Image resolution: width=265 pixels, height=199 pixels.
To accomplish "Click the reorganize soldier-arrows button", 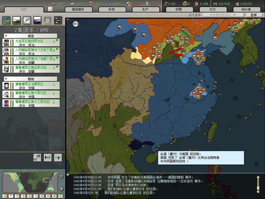I will [58, 158].
